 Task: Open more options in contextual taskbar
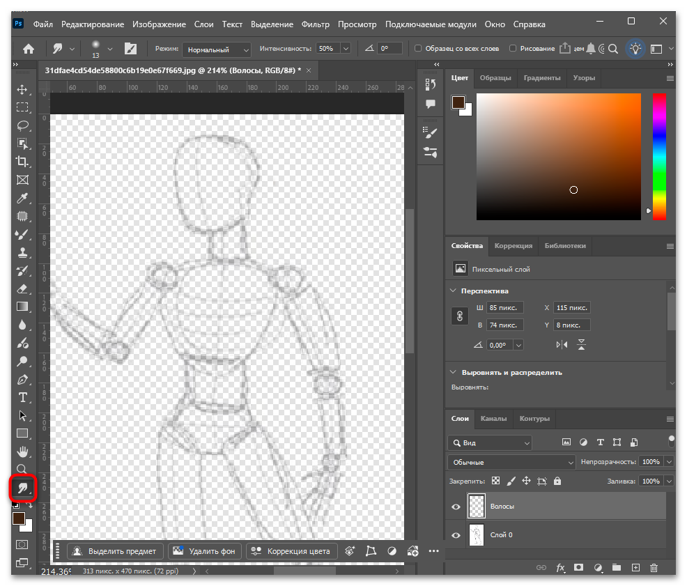coord(434,551)
